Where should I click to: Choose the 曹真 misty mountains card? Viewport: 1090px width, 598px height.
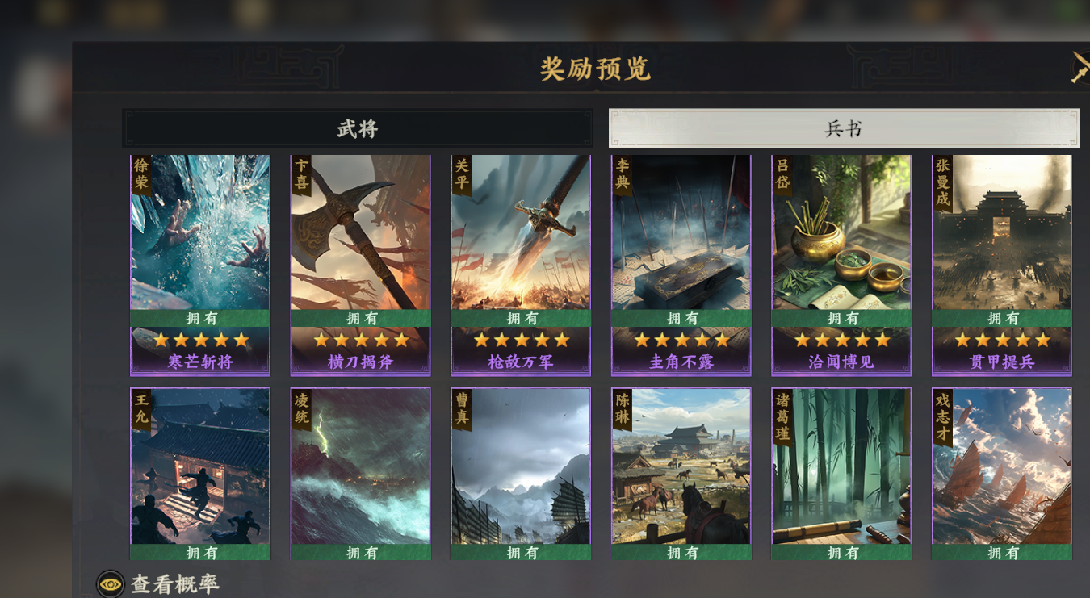(521, 475)
